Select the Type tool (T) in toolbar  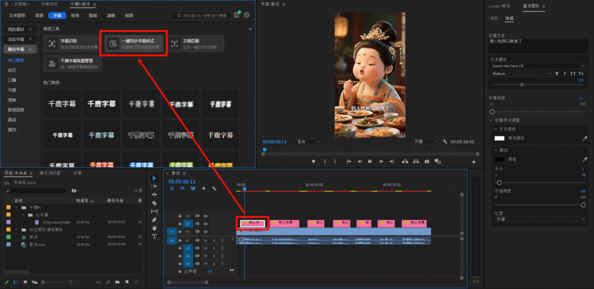coord(154,237)
